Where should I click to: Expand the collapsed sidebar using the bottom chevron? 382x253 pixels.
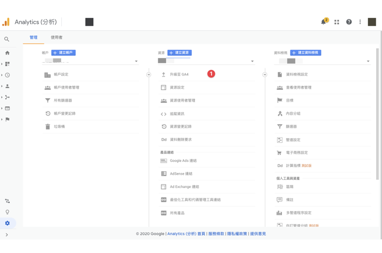tap(7, 235)
